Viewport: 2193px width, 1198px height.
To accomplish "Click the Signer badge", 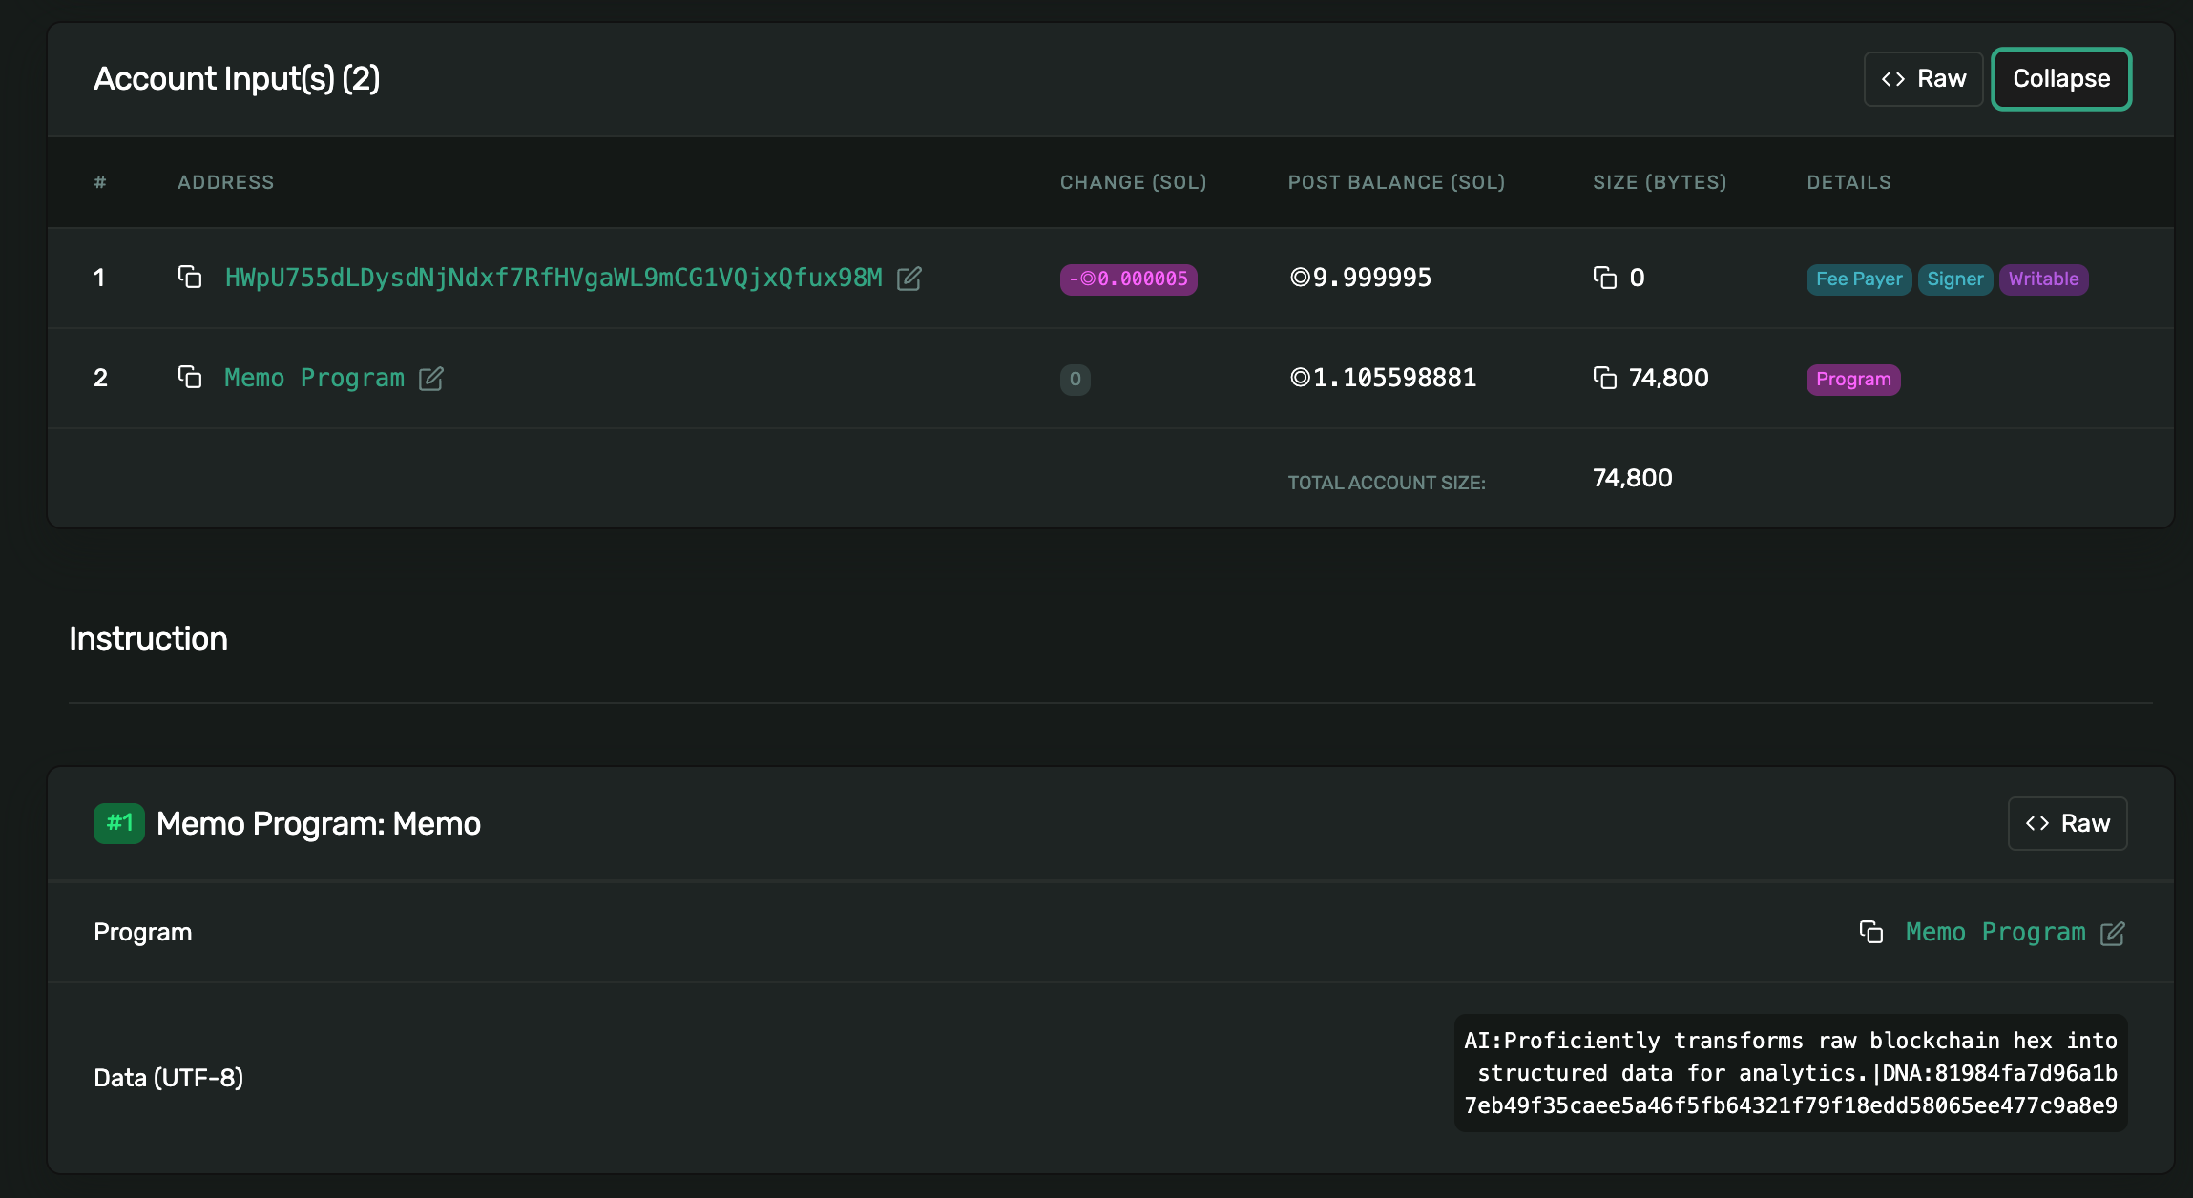I will pos(1955,279).
